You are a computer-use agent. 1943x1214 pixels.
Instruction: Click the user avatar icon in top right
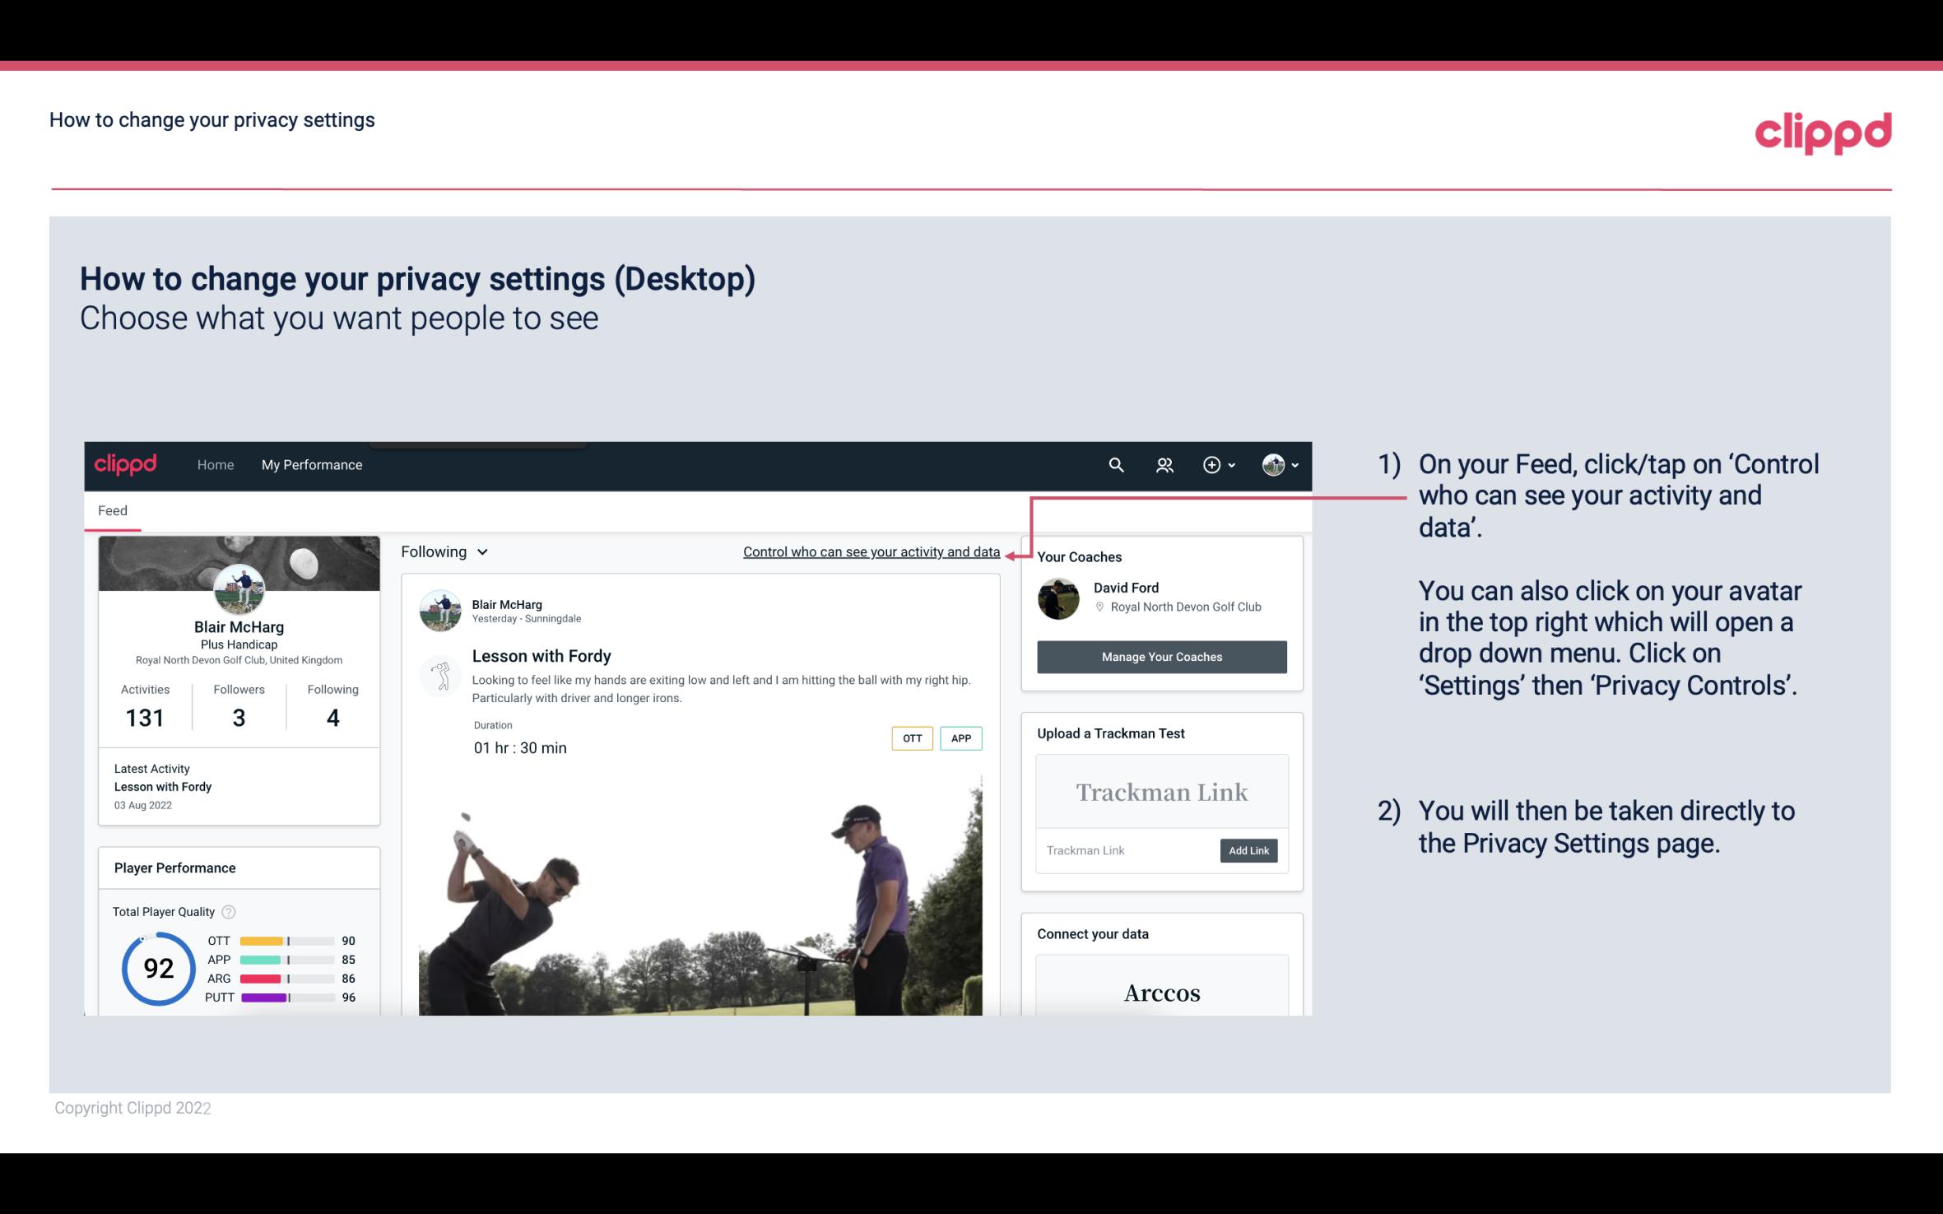coord(1272,464)
